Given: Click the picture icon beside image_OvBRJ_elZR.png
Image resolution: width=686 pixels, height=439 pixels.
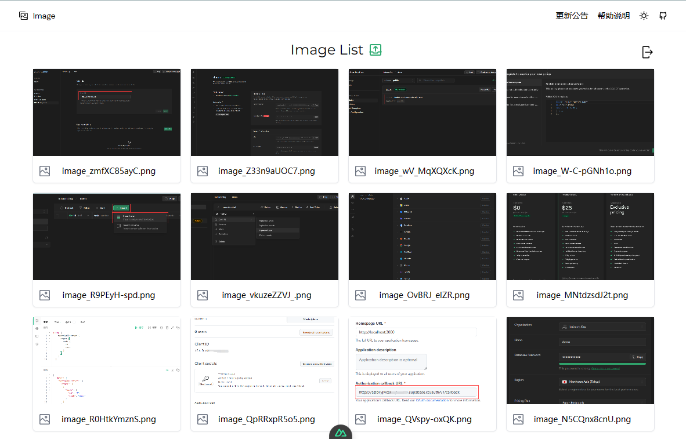Looking at the screenshot, I should (x=360, y=295).
